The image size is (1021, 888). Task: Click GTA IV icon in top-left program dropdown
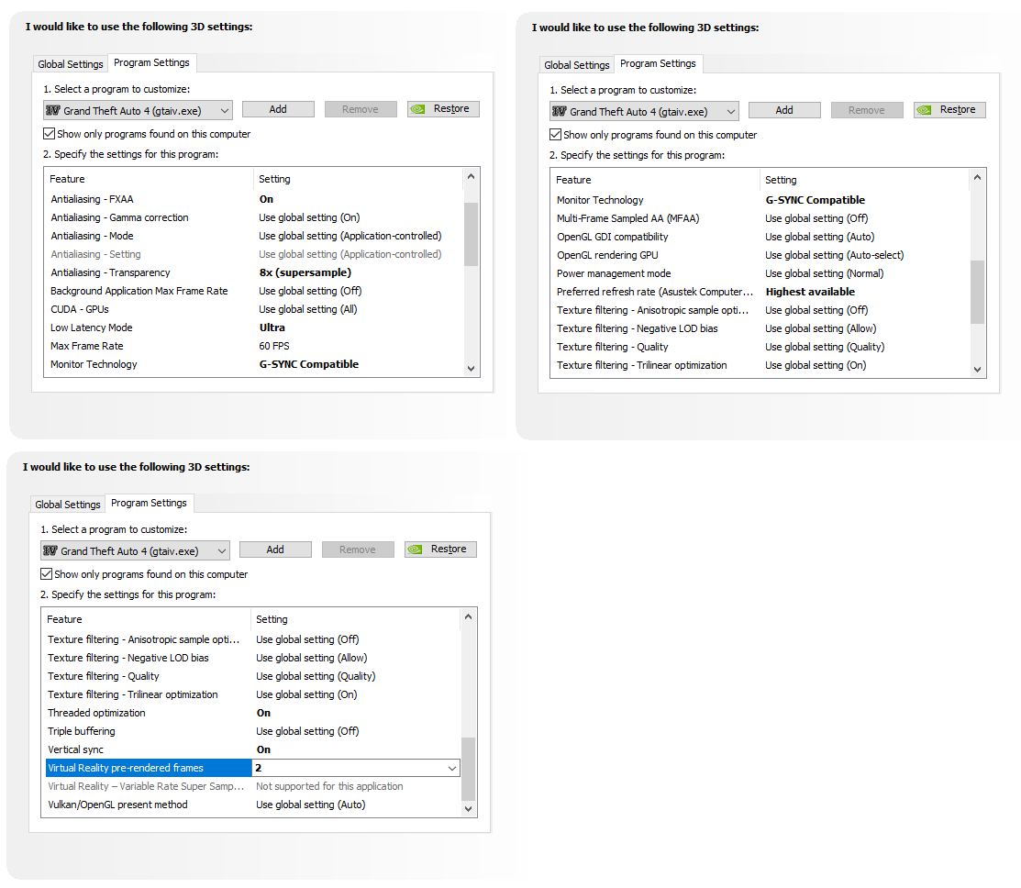point(52,110)
